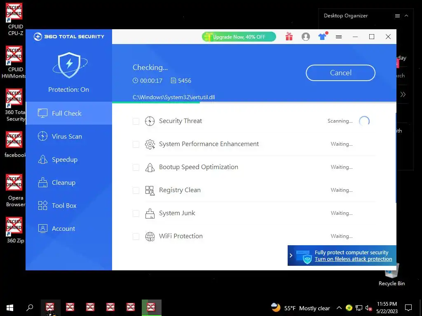Click the Checking... heading text
The width and height of the screenshot is (422, 316).
point(150,67)
